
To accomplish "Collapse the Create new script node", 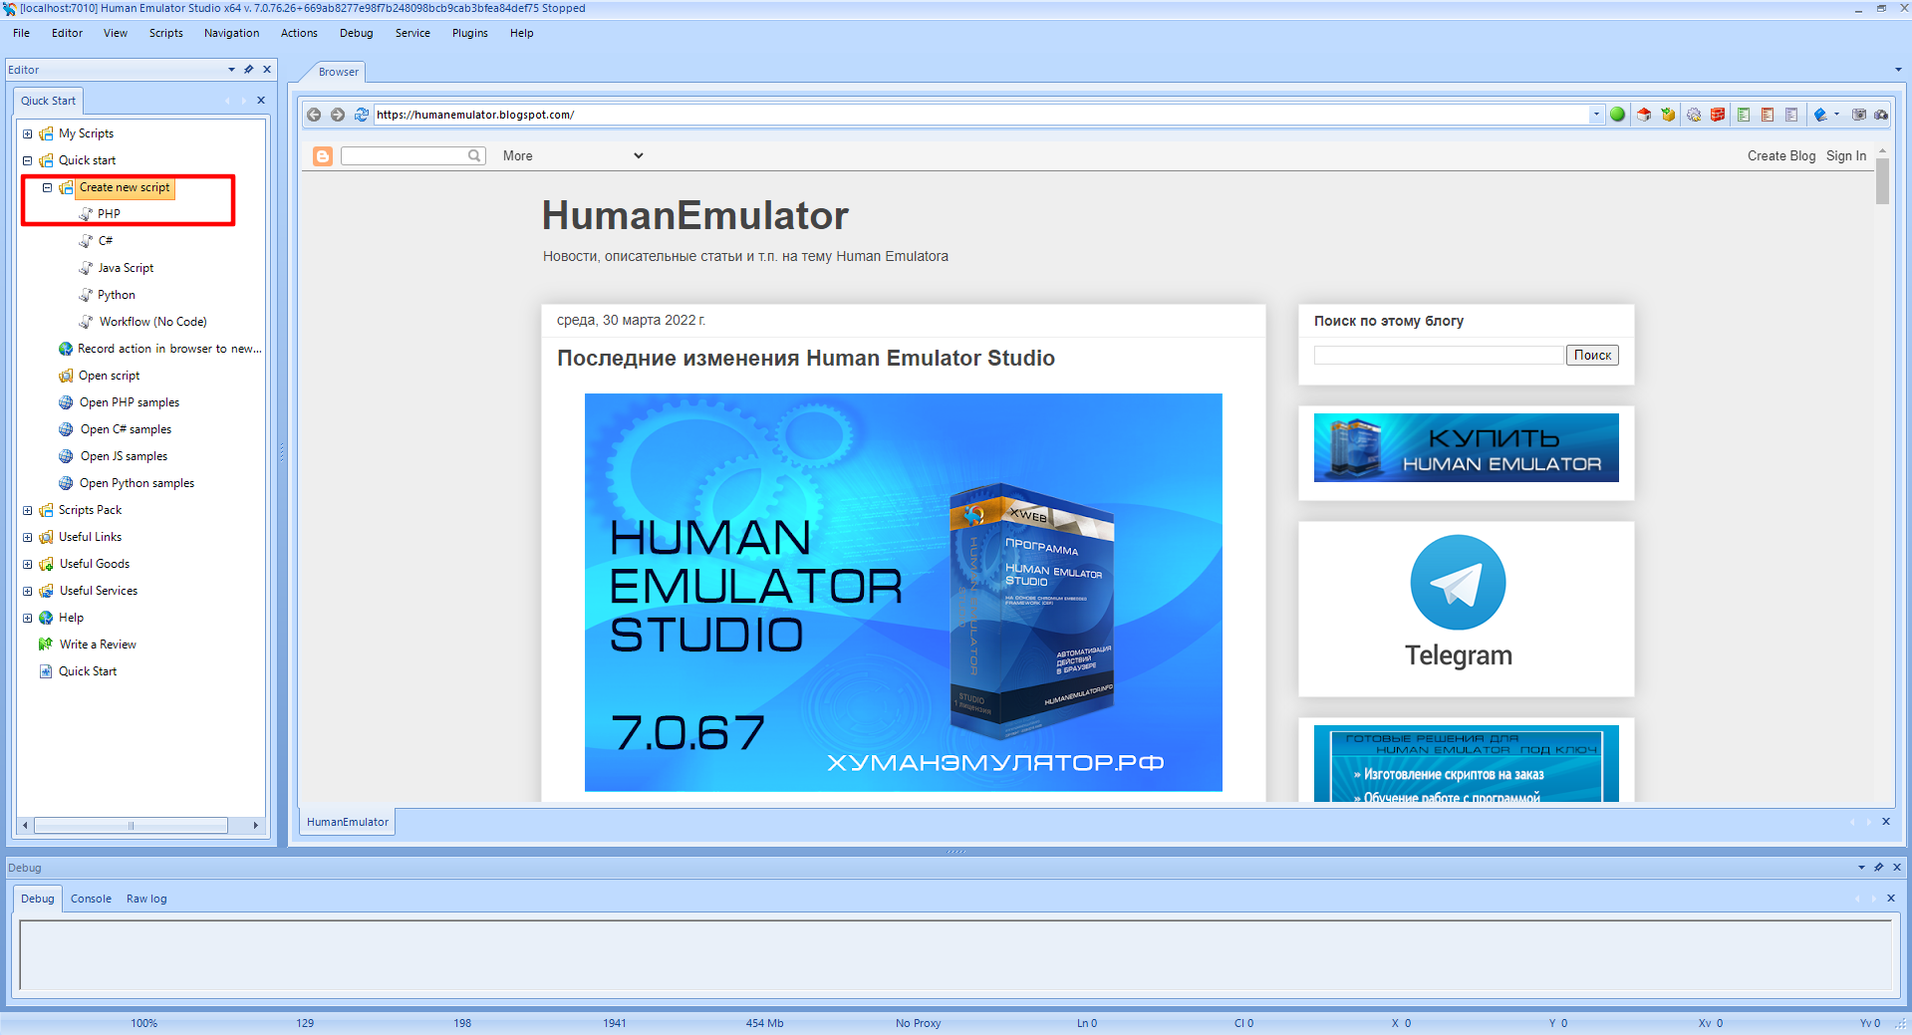I will pyautogui.click(x=47, y=187).
